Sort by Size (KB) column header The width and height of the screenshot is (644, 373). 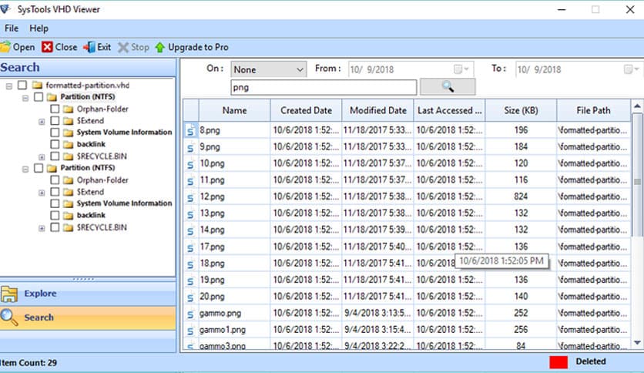coord(522,110)
